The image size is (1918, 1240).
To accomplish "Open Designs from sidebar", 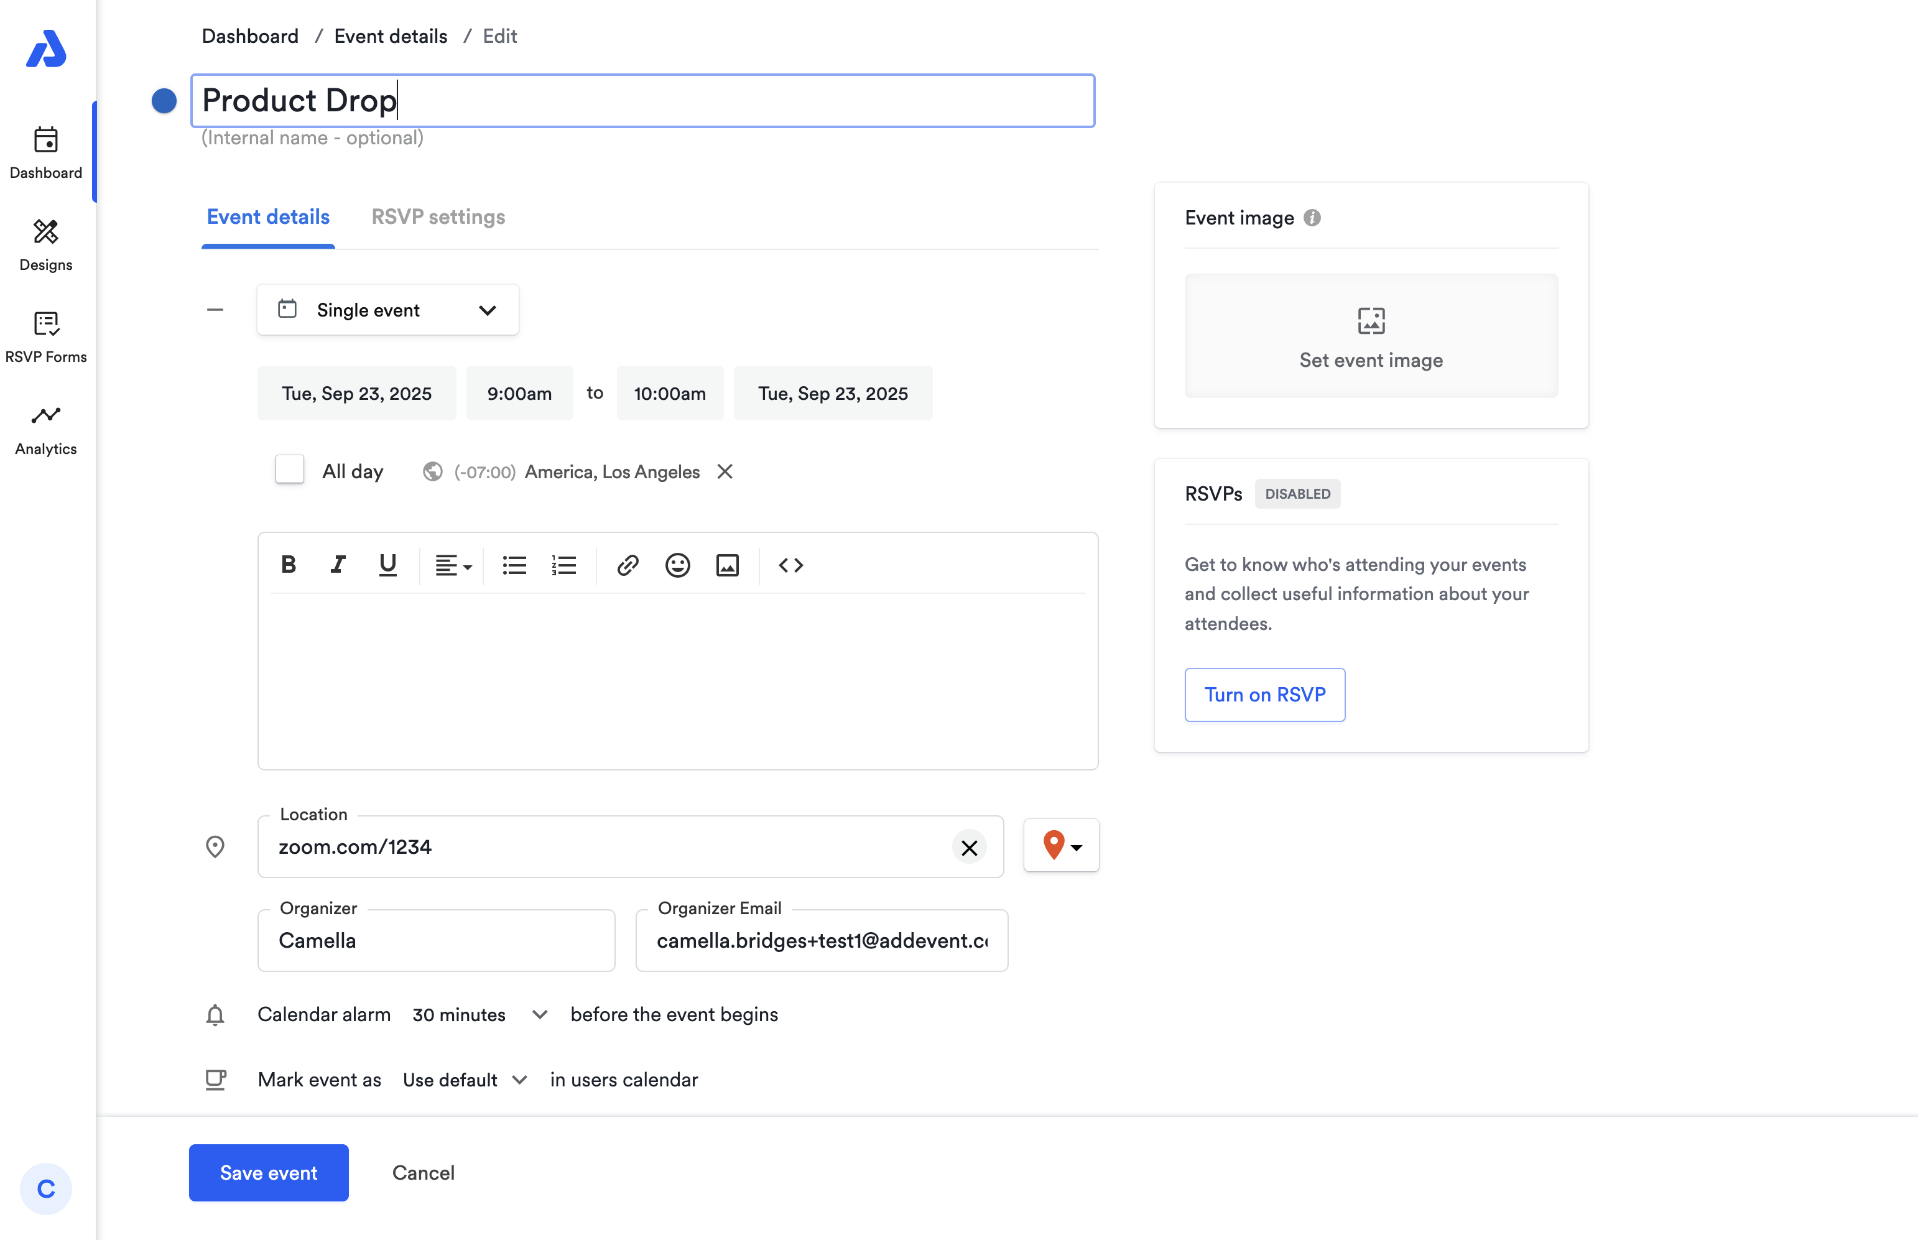I will click(46, 246).
